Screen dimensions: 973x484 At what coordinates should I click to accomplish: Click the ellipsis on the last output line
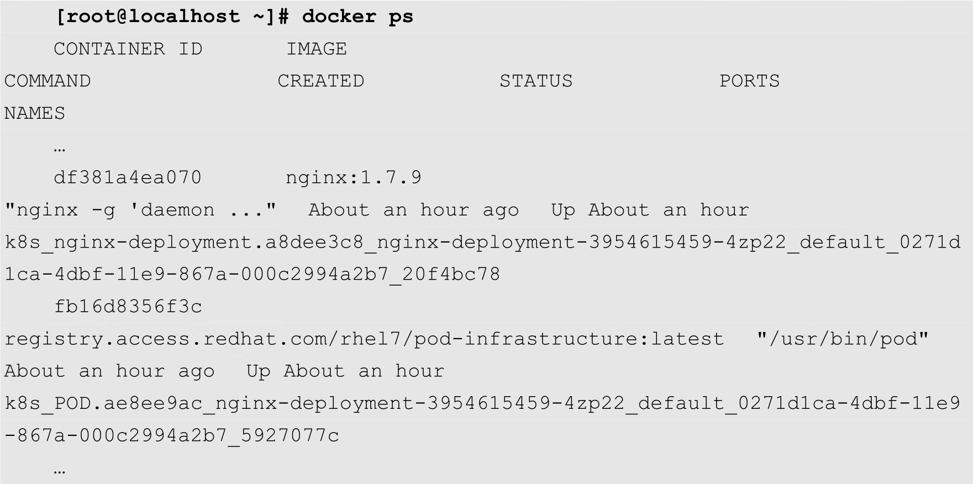(x=60, y=471)
